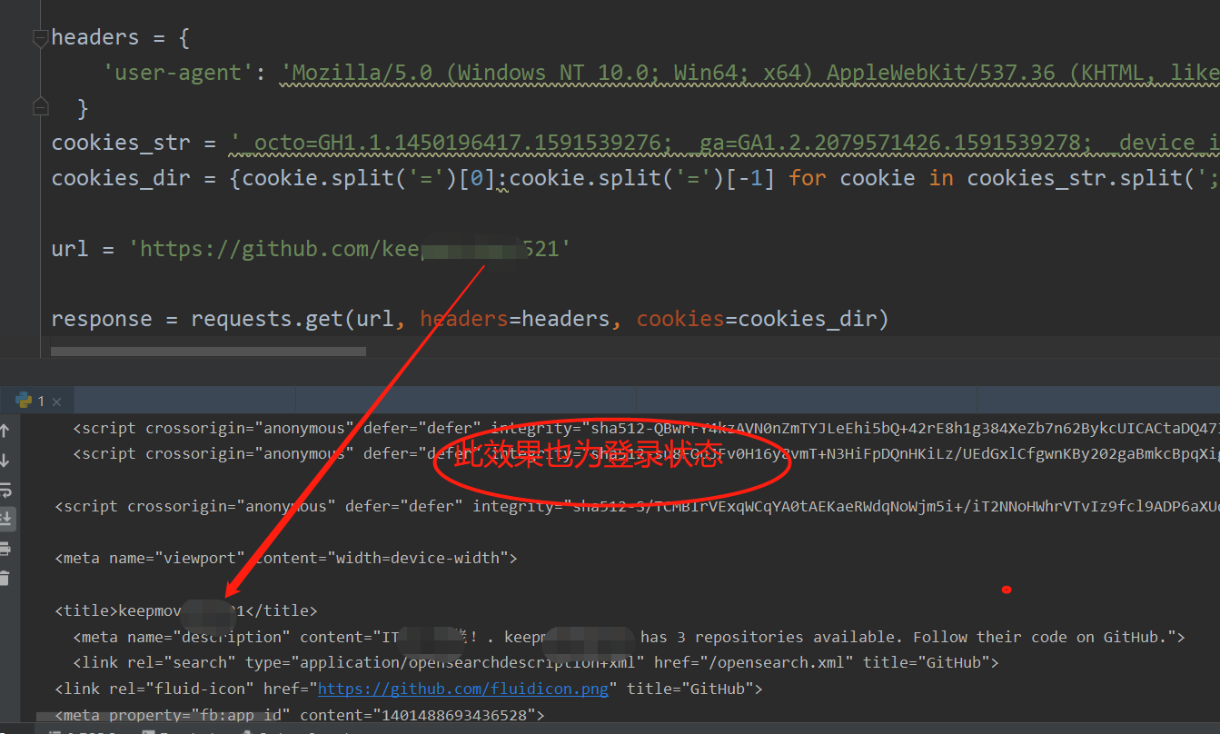Collapse the headers dict fold marker
The image size is (1220, 734).
pos(40,38)
